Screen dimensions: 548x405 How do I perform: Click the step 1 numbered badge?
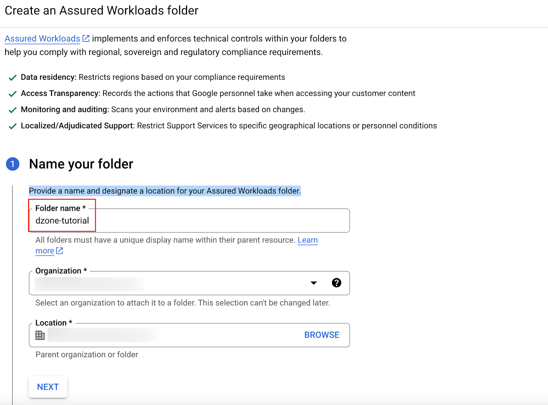pyautogui.click(x=13, y=164)
